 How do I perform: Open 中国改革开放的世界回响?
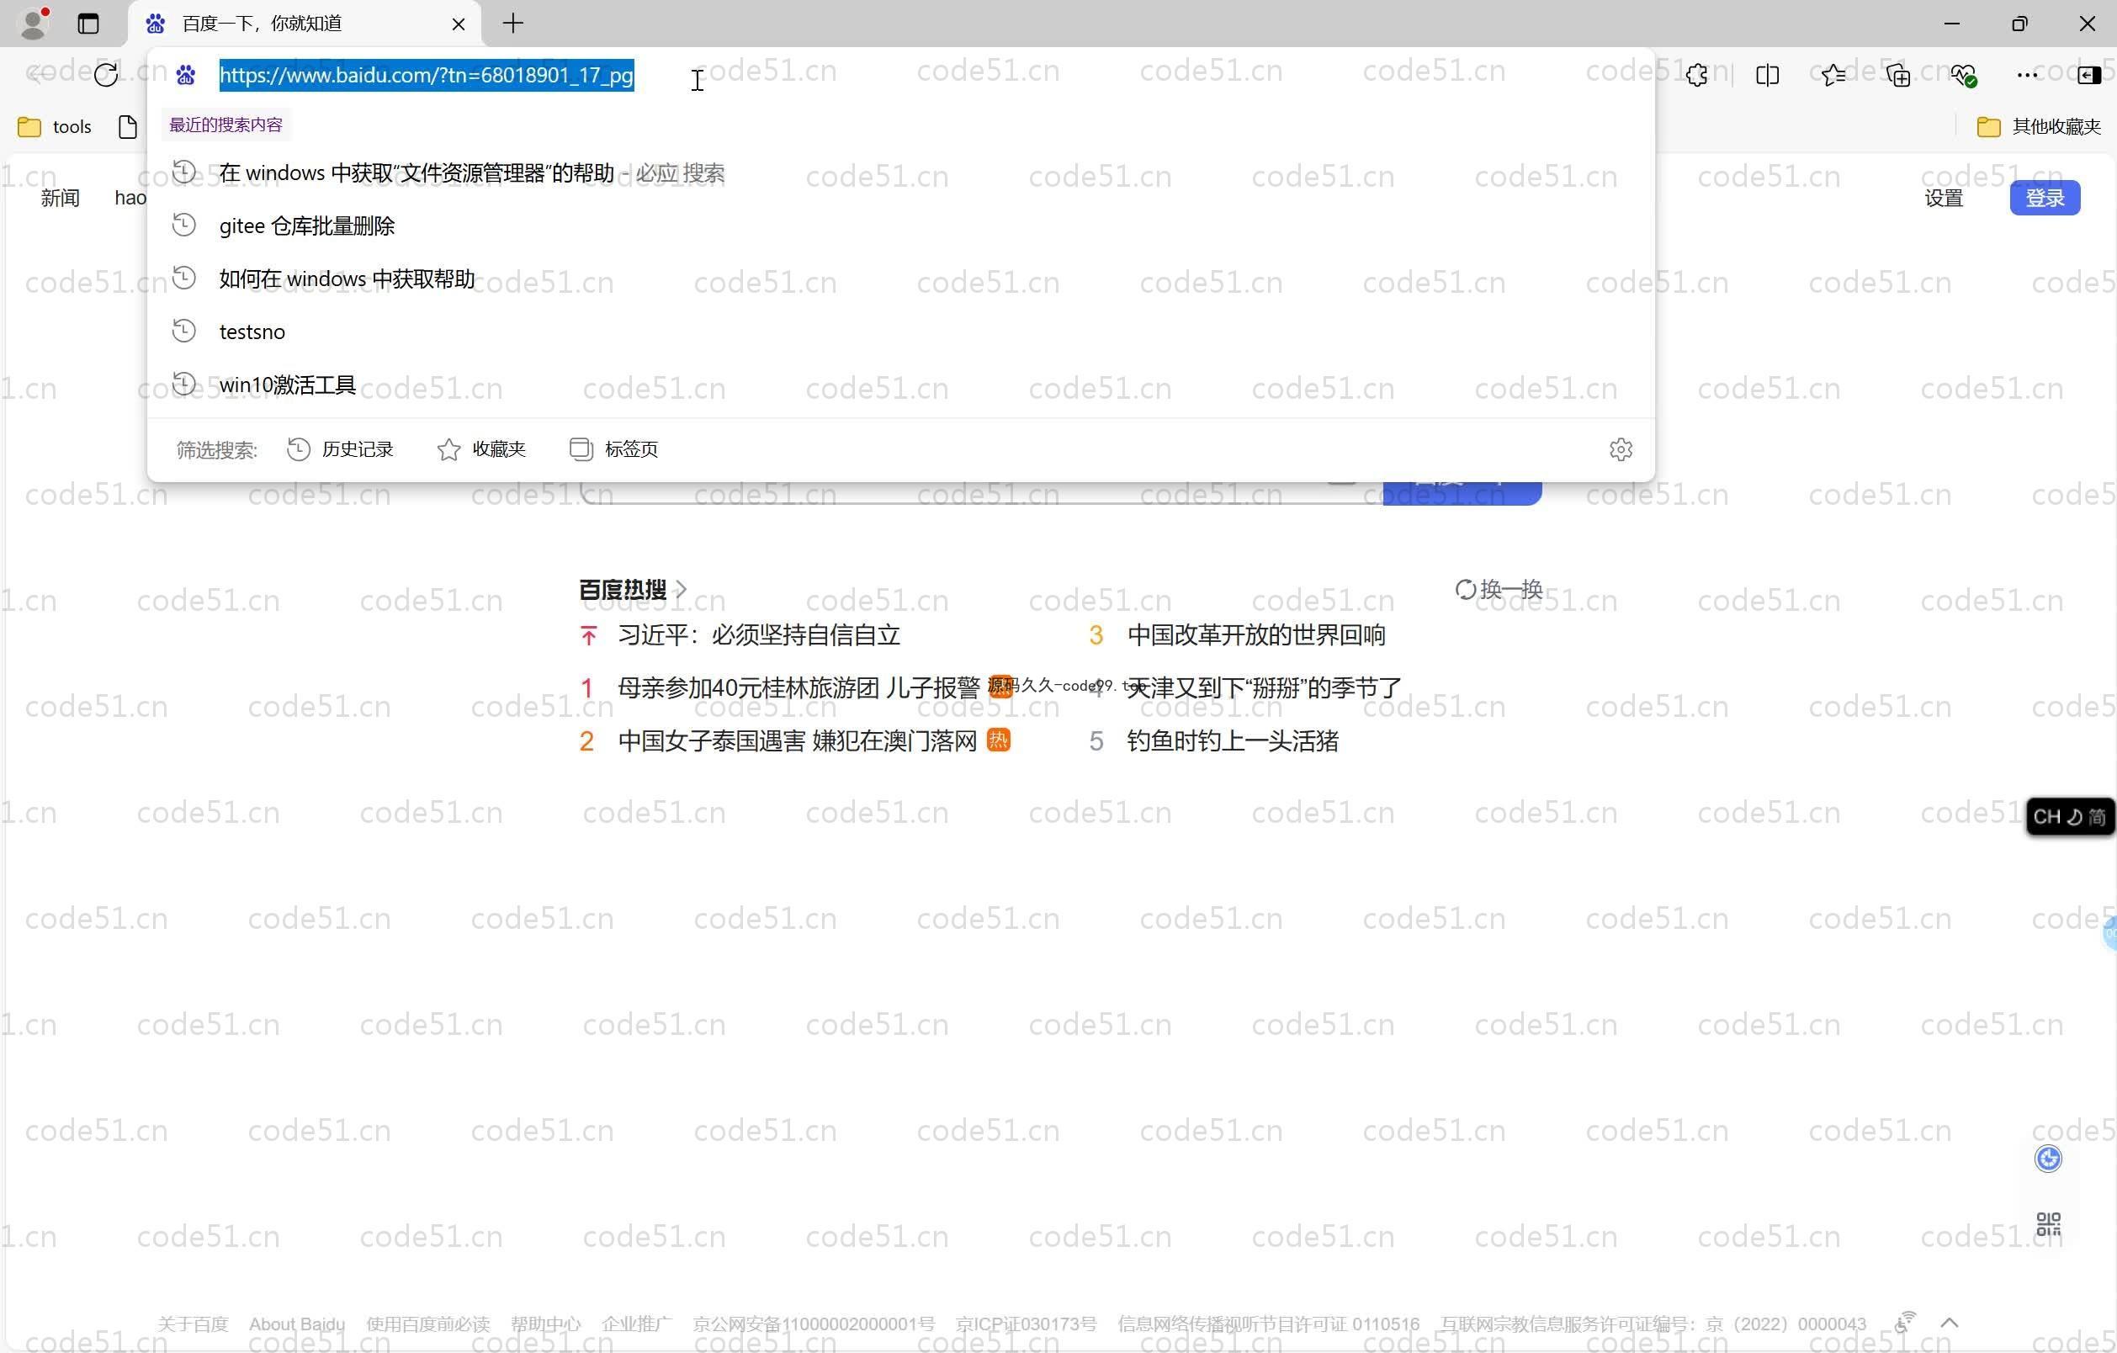(1256, 634)
